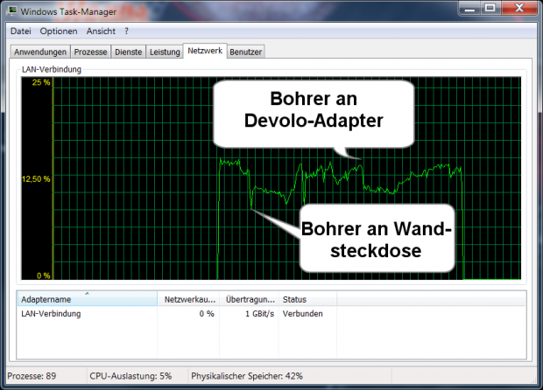Switch to the Prozesse tab
This screenshot has width=543, height=390.
pos(90,52)
